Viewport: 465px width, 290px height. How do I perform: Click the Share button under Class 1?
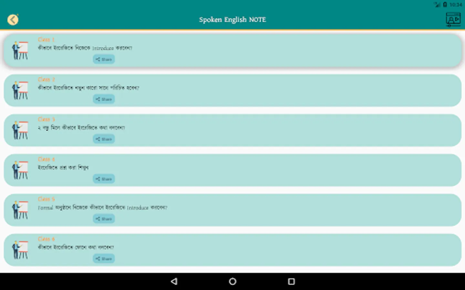tap(103, 59)
